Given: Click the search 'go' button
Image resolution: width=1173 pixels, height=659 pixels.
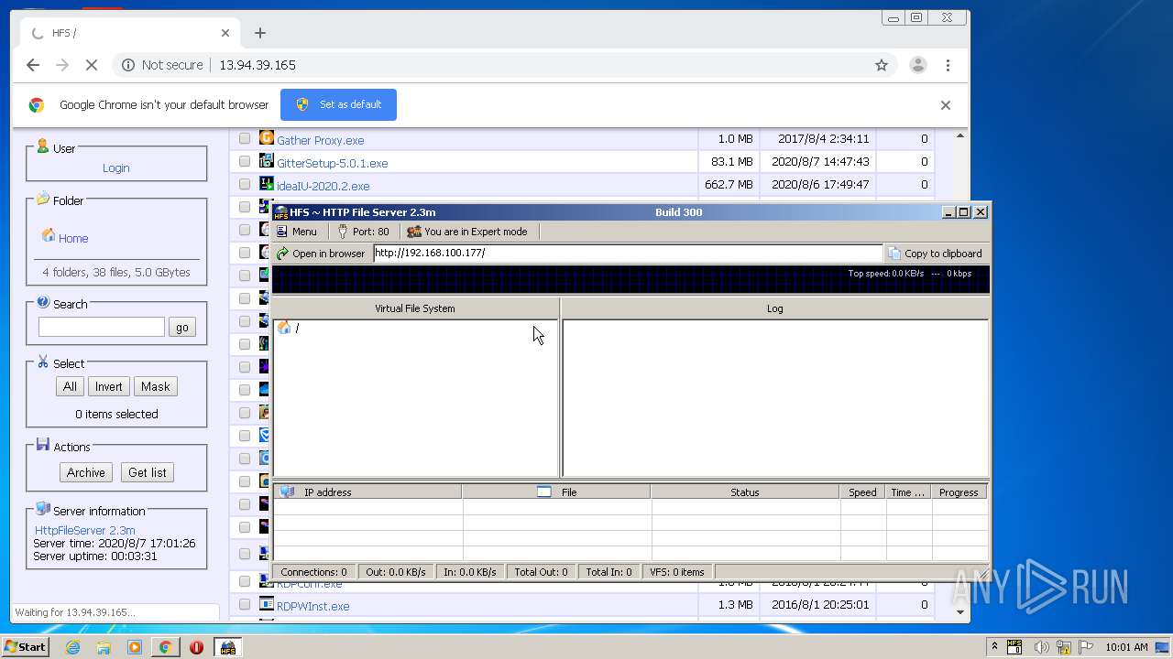Looking at the screenshot, I should pos(182,327).
